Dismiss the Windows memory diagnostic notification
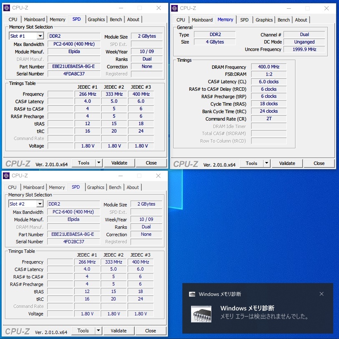This screenshot has width=339, height=339. (x=322, y=294)
